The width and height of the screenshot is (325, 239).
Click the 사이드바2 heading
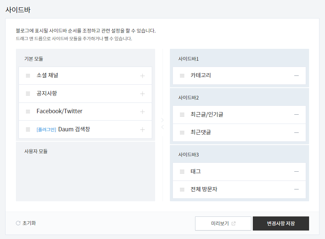188,98
